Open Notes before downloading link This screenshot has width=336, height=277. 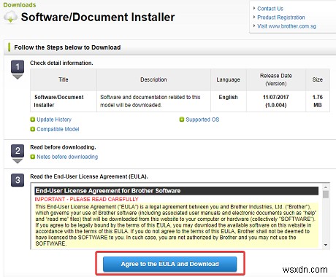pyautogui.click(x=67, y=157)
